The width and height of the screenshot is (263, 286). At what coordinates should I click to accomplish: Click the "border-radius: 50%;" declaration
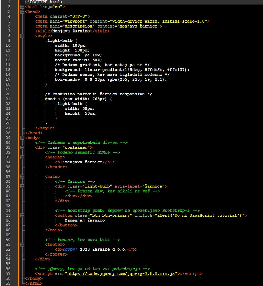coord(78,60)
